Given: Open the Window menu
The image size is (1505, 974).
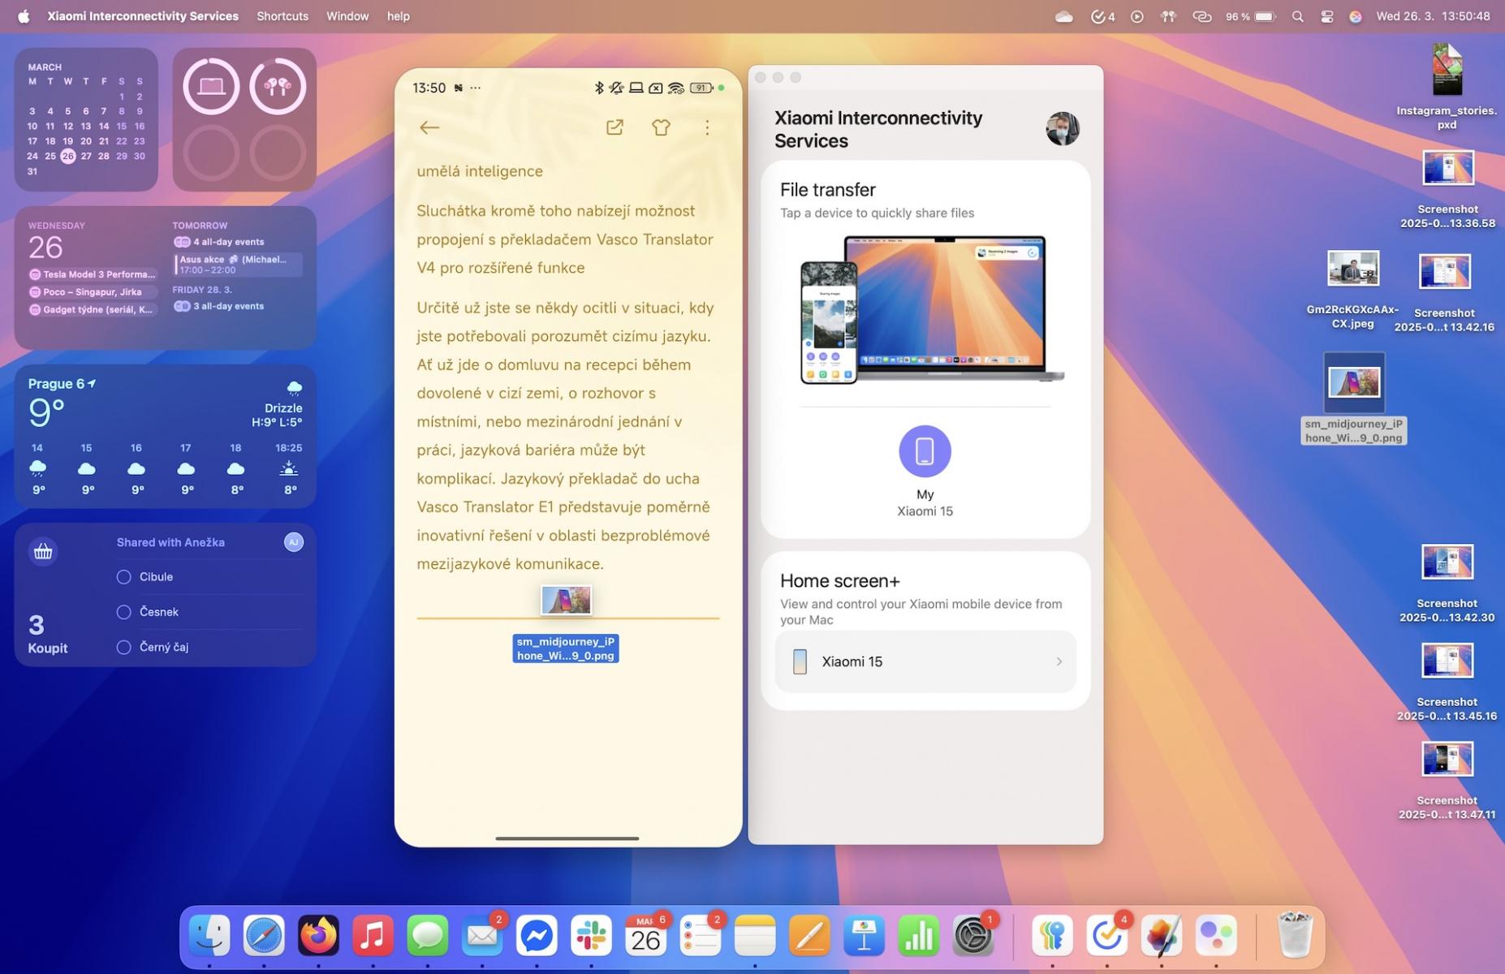Looking at the screenshot, I should point(347,16).
